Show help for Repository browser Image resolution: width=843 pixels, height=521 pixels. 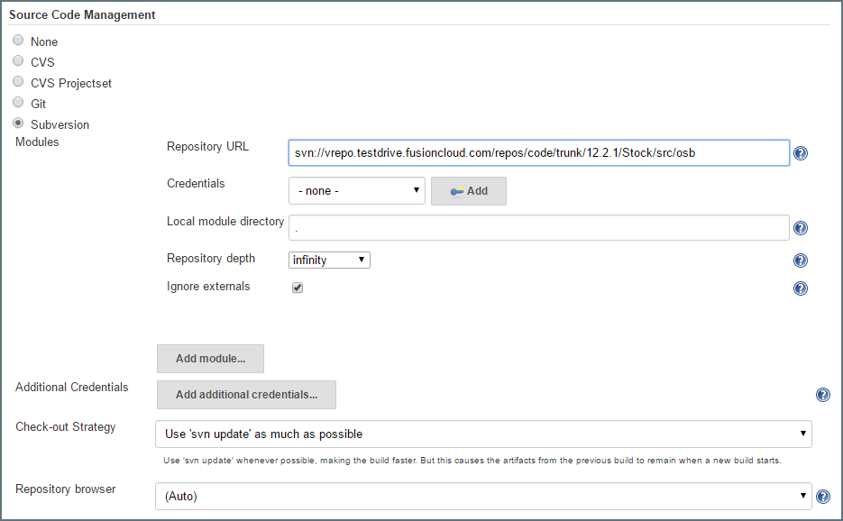coord(822,497)
